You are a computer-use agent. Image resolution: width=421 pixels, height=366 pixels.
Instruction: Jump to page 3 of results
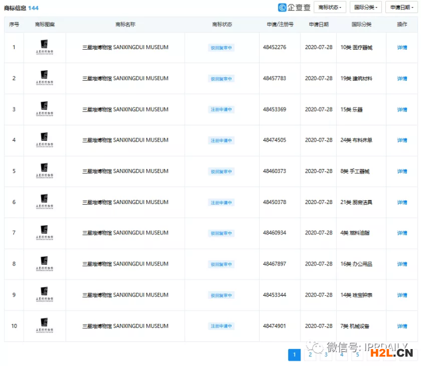326,354
